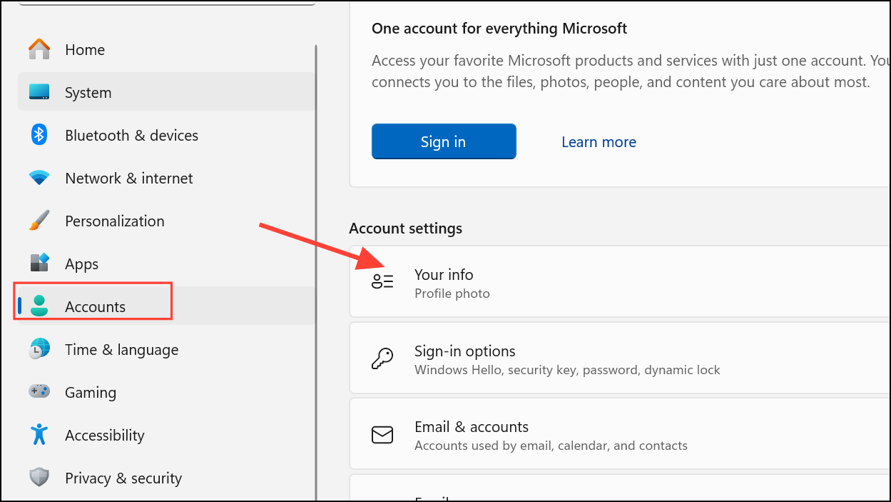Click the Home house icon
The image size is (891, 502).
39,49
